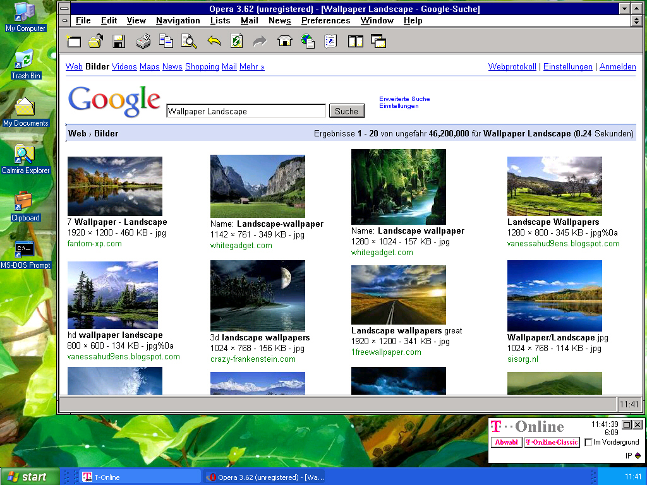Open the Opera window control menu

(x=64, y=8)
